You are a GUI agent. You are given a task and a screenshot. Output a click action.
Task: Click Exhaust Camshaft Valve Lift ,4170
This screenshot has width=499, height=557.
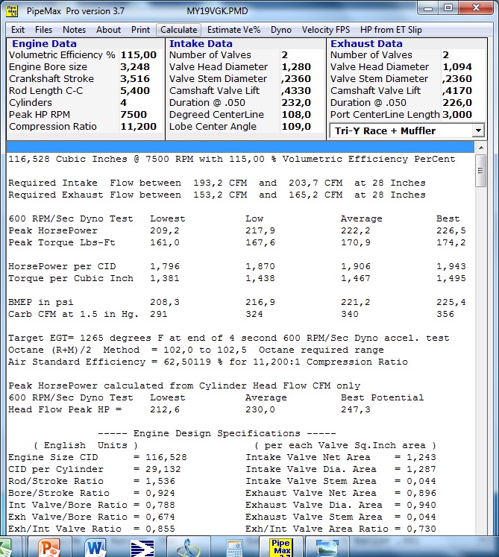tap(463, 90)
